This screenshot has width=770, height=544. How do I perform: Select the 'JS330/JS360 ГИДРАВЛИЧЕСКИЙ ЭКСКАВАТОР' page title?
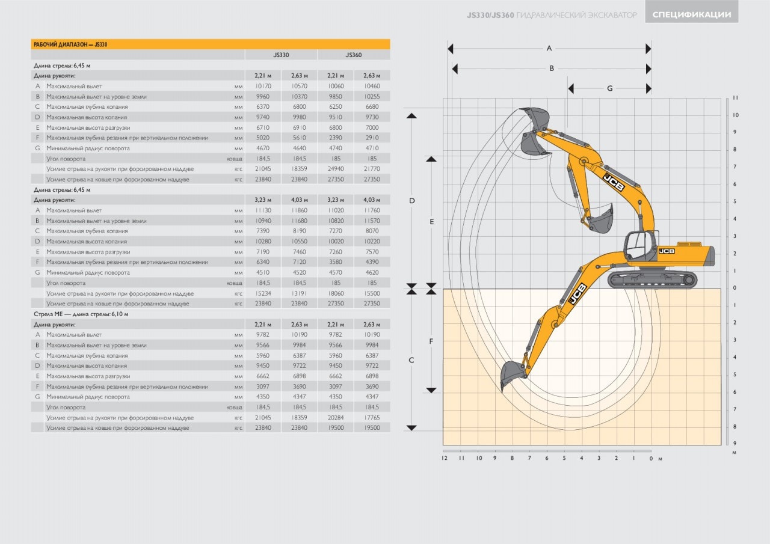point(552,15)
